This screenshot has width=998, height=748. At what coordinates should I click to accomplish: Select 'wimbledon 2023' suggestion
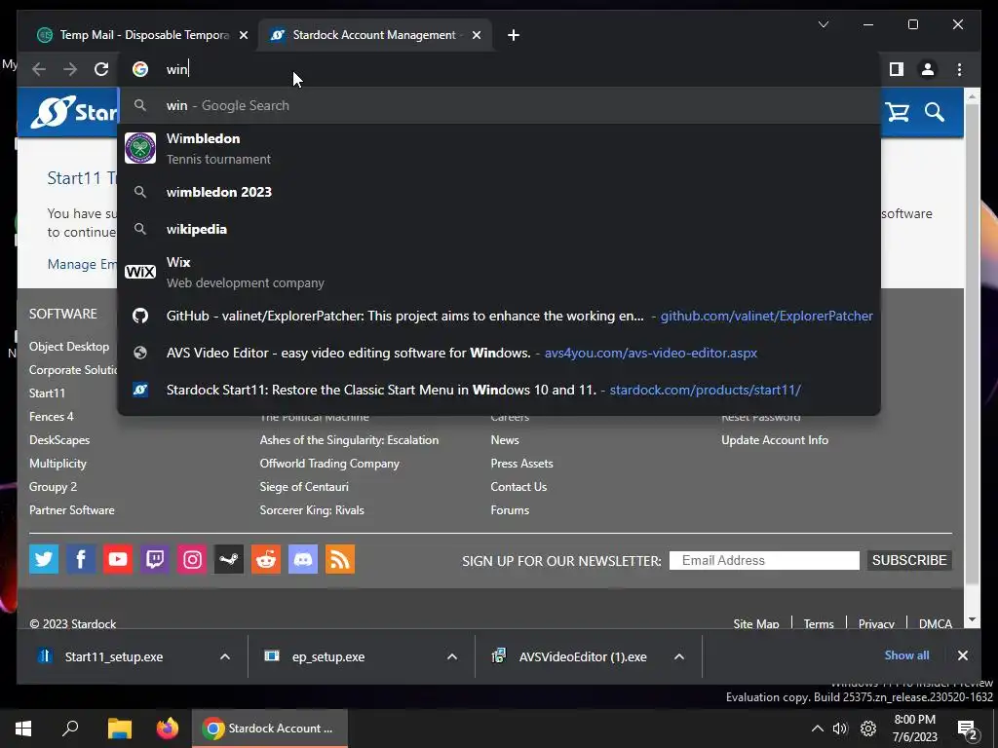click(499, 192)
